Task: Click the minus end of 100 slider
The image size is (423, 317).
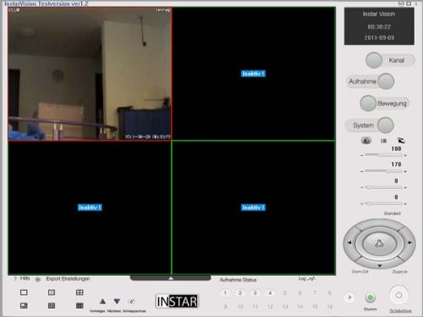Action: click(x=362, y=155)
